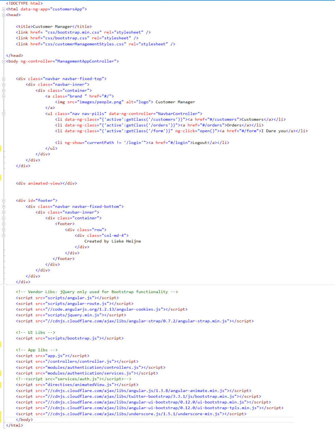Image resolution: width=335 pixels, height=436 pixels.
Task: Click the ui-bootstrap.min.js script line
Action: tap(143, 402)
